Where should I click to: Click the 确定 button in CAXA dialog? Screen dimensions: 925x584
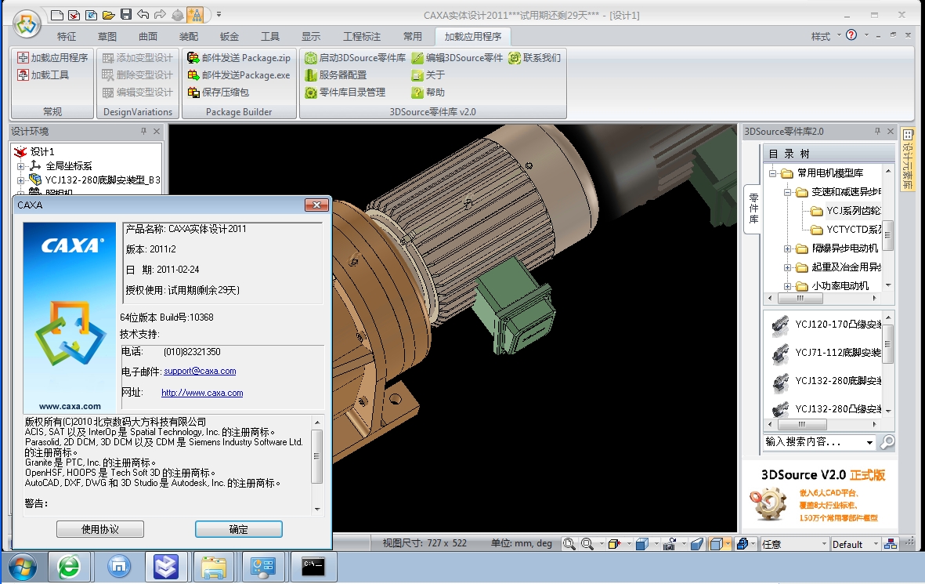point(238,529)
